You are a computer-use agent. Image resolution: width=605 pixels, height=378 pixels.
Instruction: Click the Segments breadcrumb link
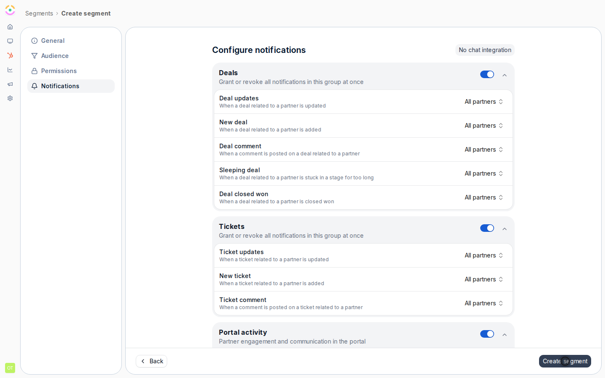click(39, 13)
